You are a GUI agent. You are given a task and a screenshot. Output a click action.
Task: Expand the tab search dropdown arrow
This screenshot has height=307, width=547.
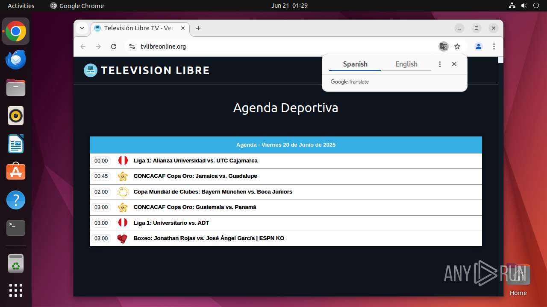(x=82, y=28)
